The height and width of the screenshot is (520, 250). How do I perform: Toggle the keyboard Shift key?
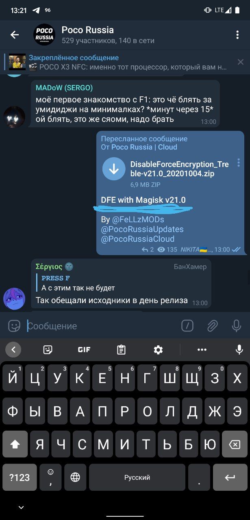tap(15, 444)
